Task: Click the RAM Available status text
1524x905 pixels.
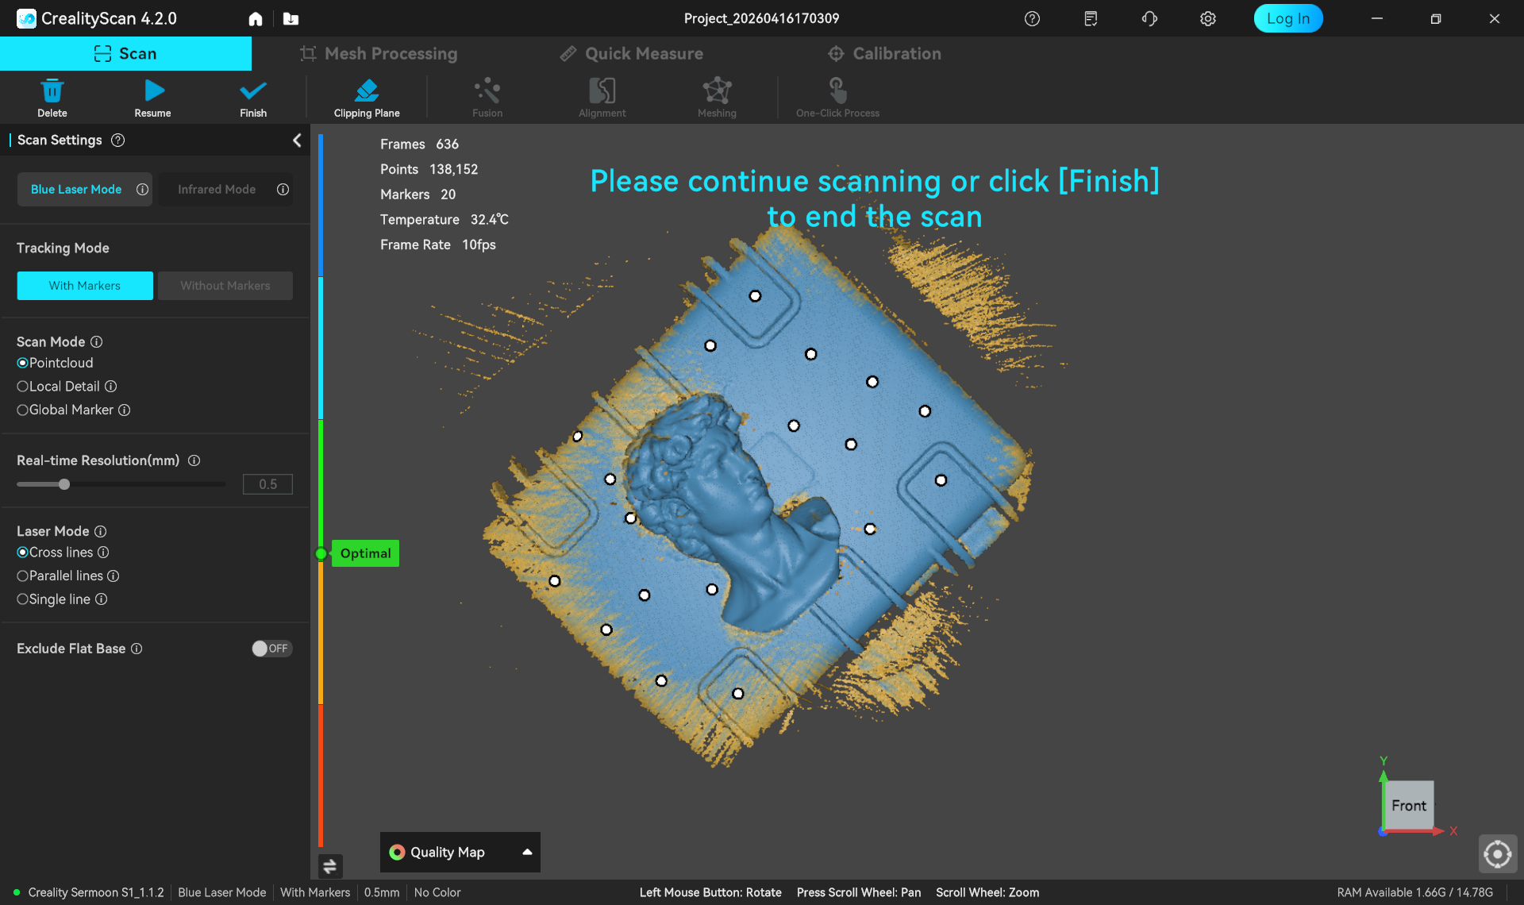Action: (x=1414, y=892)
